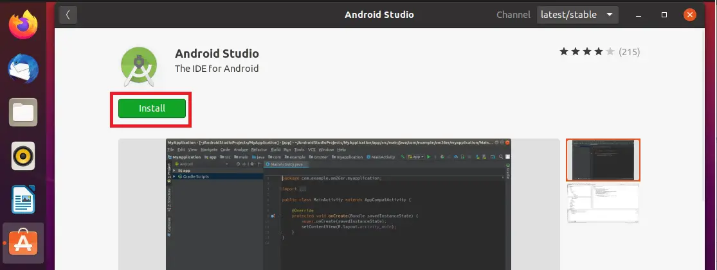Maximize the Ubuntu Software window
The image size is (717, 270).
click(664, 14)
